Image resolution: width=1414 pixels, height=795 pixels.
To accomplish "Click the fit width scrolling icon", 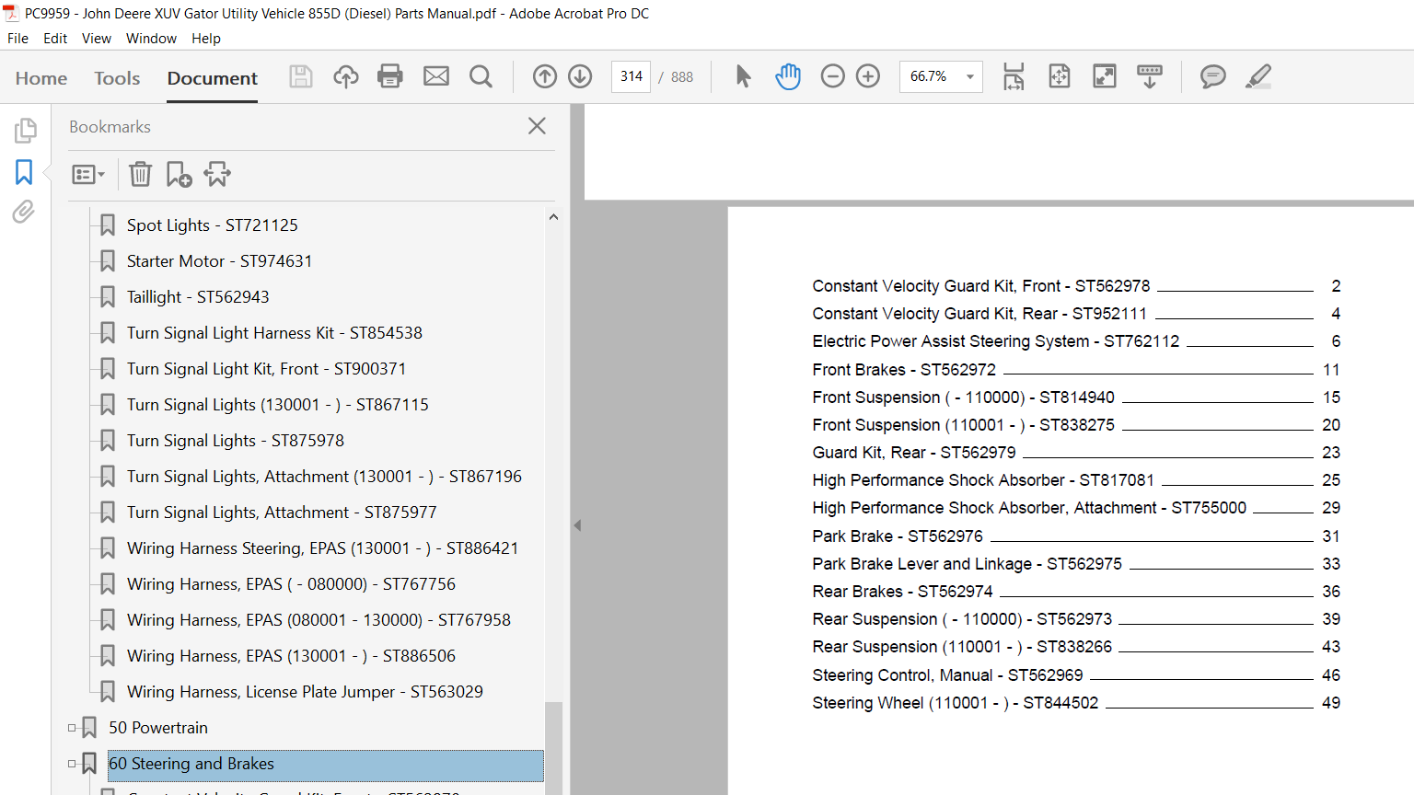I will pyautogui.click(x=1014, y=76).
